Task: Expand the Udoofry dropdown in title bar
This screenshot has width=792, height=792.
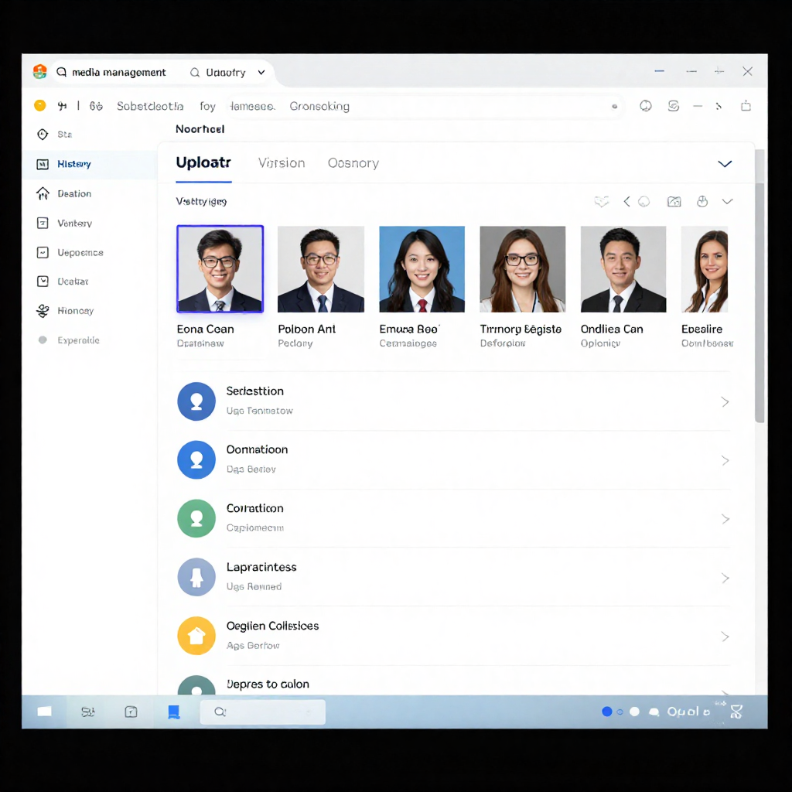Action: click(x=261, y=73)
